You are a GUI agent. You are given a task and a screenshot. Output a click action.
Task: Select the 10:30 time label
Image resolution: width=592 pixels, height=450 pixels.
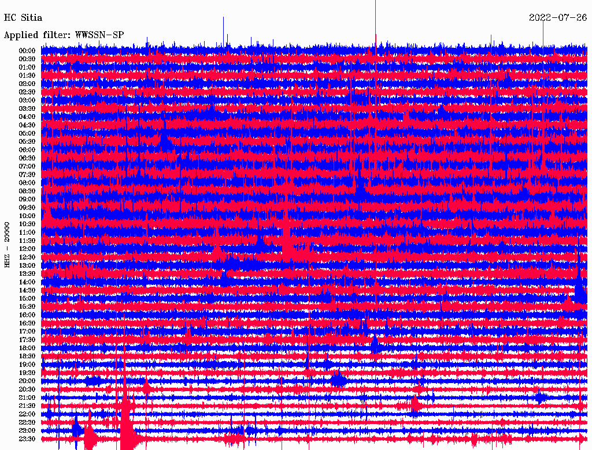coord(27,224)
